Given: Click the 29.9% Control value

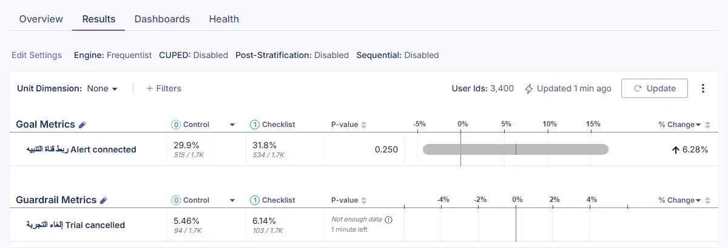Looking at the screenshot, I should 187,145.
